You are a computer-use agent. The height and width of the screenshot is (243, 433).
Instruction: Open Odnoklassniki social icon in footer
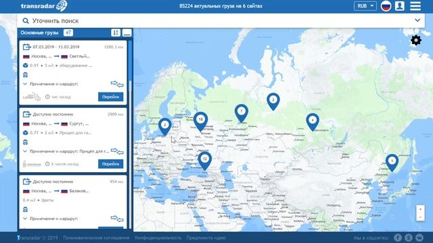coord(409,238)
